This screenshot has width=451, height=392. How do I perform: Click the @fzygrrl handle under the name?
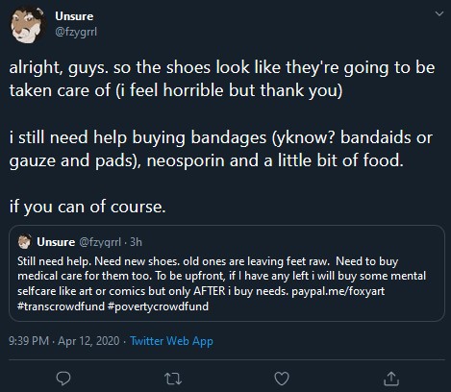pos(76,32)
